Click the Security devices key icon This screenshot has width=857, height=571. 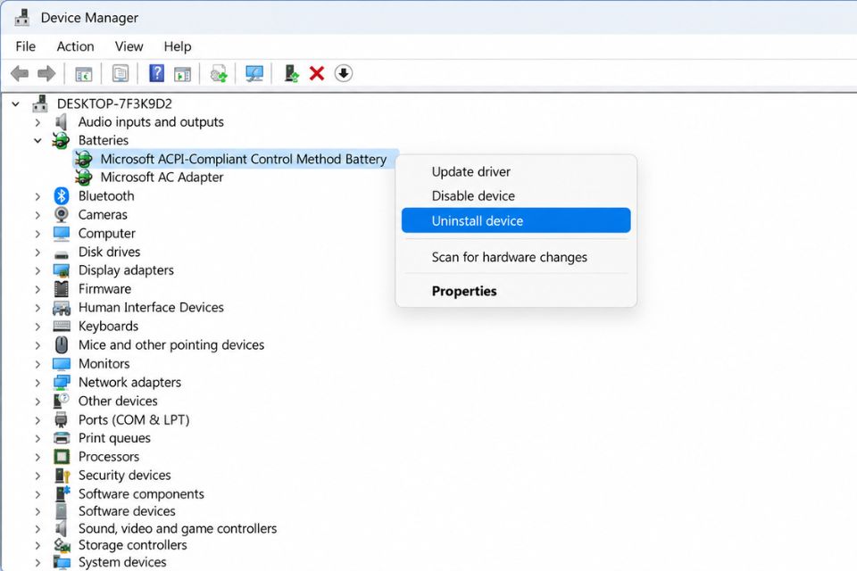point(62,476)
